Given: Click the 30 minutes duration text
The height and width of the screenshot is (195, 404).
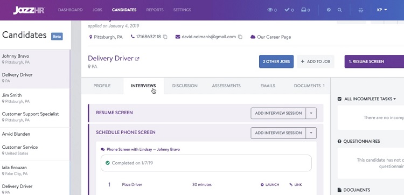Looking at the screenshot, I should (x=202, y=185).
